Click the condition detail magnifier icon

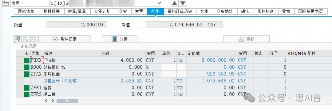pyautogui.click(x=17, y=39)
